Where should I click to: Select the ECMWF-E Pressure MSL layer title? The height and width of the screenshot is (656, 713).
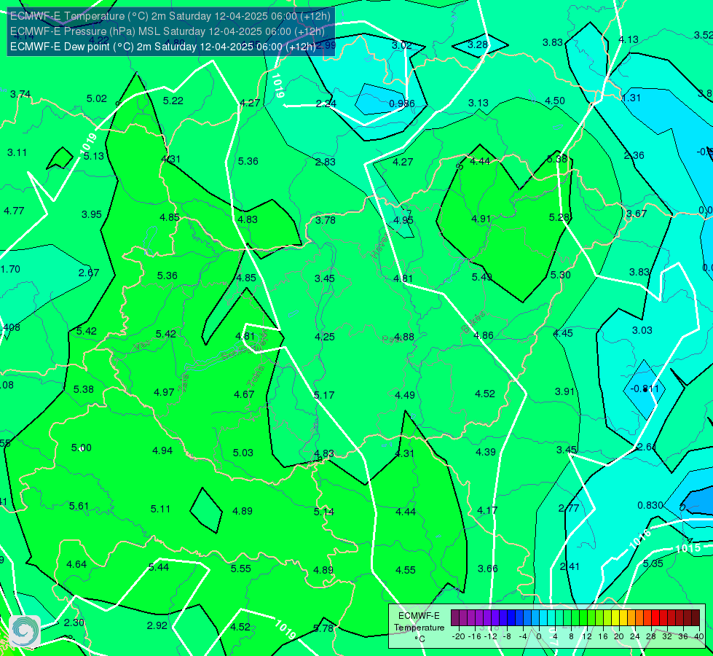pyautogui.click(x=168, y=31)
